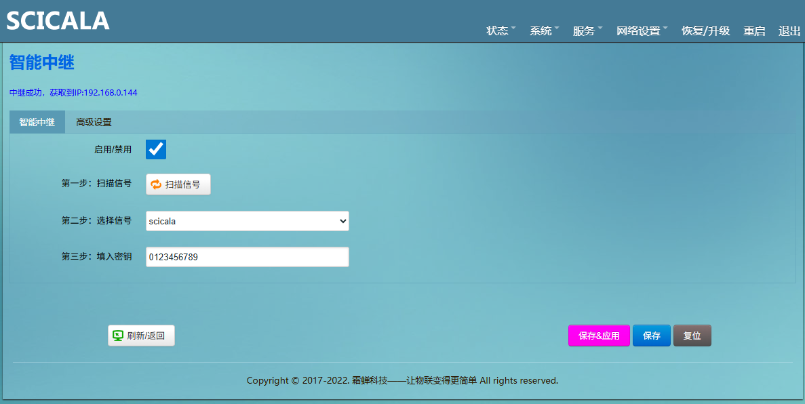Click the SCICALA logo
805x404 pixels.
tap(58, 21)
